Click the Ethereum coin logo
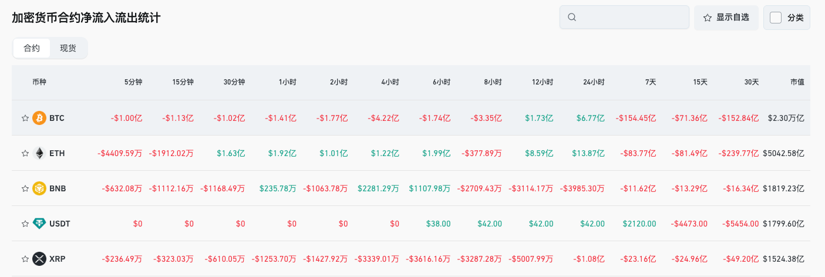The height and width of the screenshot is (277, 825). 39,153
